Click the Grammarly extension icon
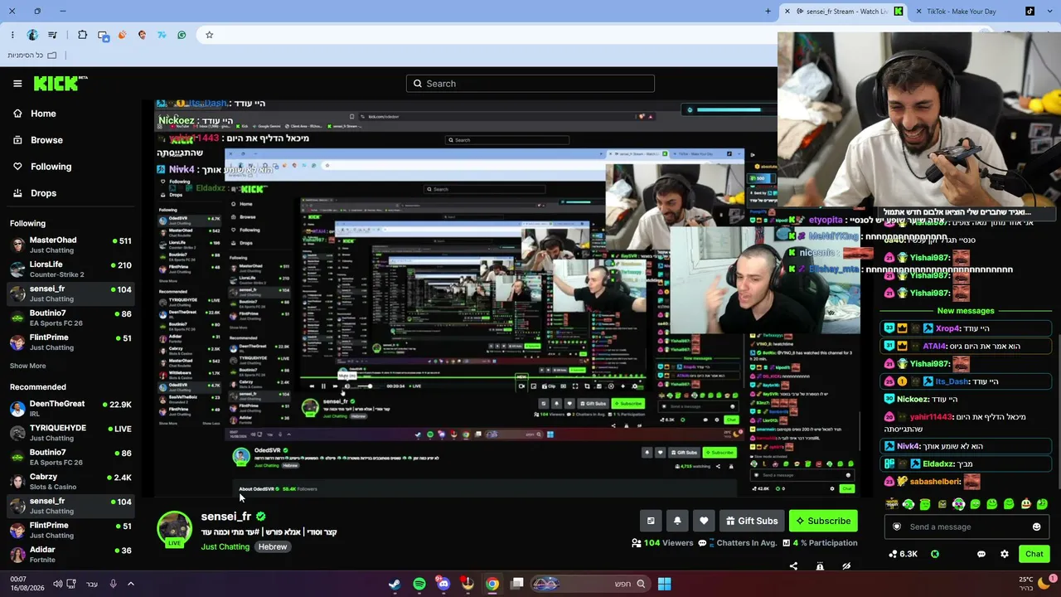The height and width of the screenshot is (597, 1061). pyautogui.click(x=182, y=35)
